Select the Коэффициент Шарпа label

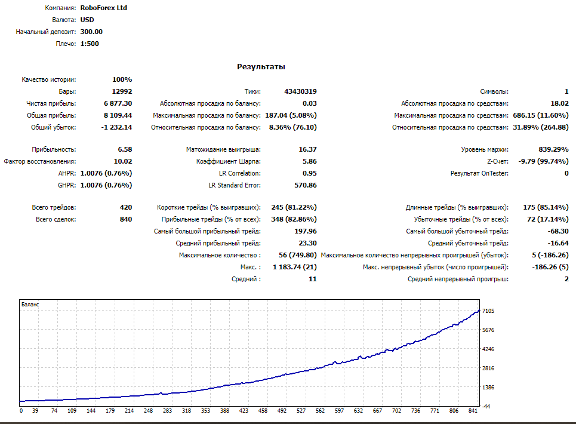[x=229, y=161]
